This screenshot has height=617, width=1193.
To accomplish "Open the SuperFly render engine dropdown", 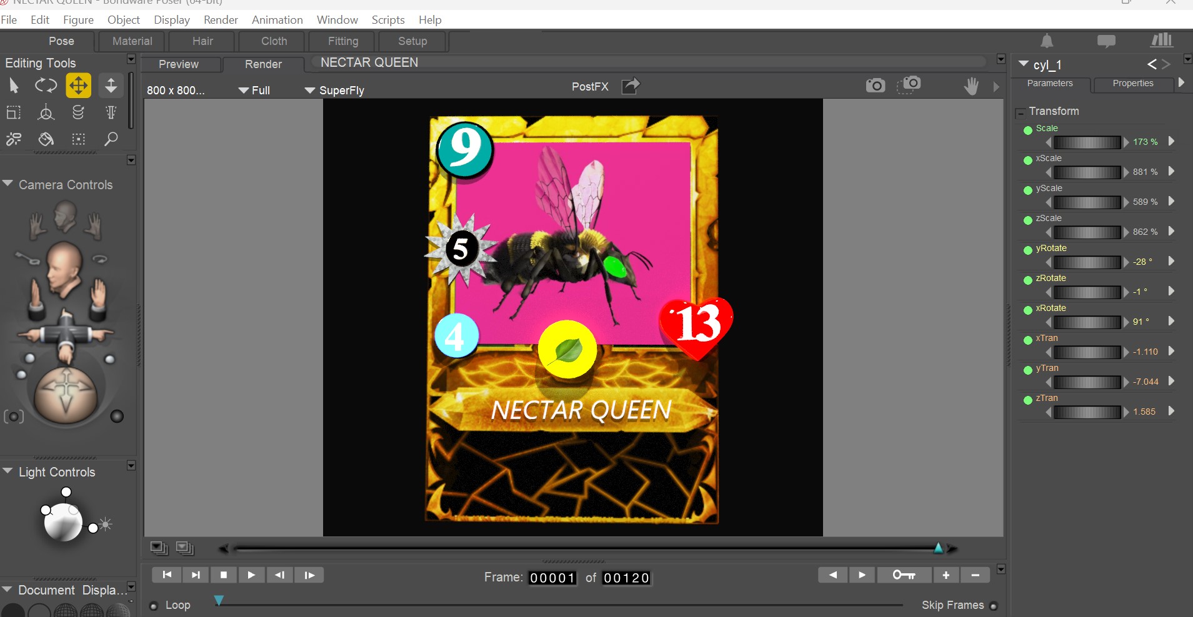I will coord(334,91).
